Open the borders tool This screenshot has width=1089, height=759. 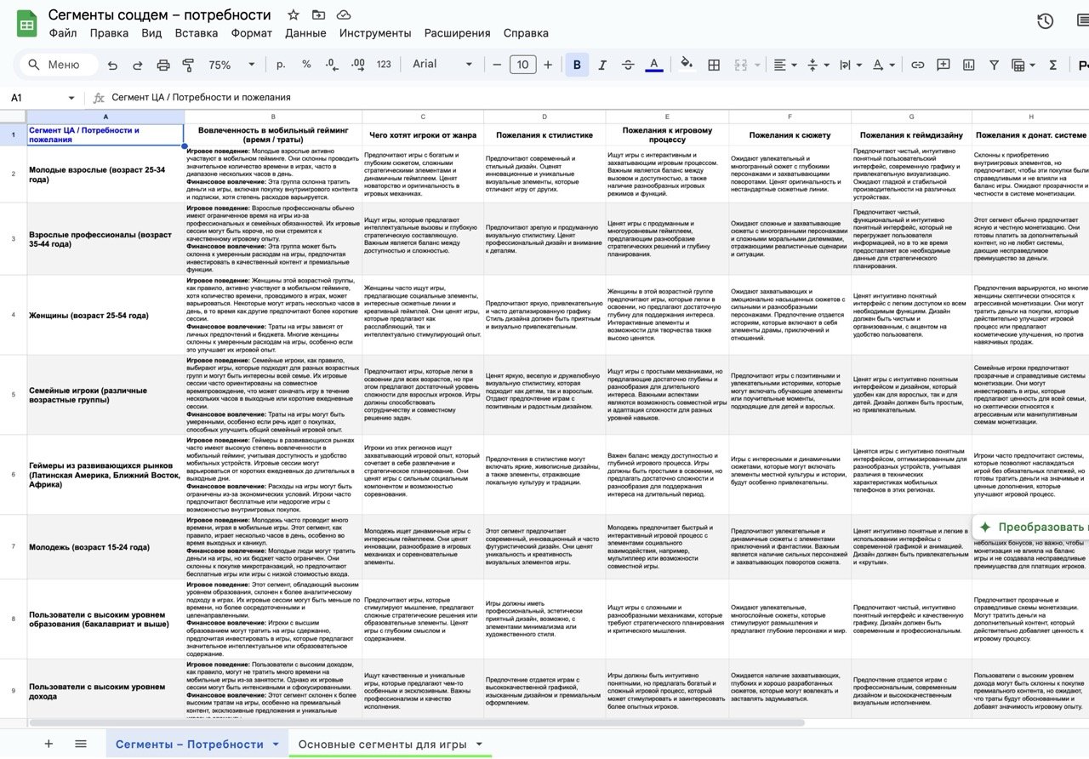tap(714, 65)
